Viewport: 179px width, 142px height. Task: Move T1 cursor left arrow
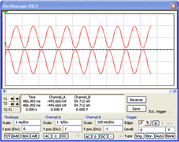click(x=12, y=99)
